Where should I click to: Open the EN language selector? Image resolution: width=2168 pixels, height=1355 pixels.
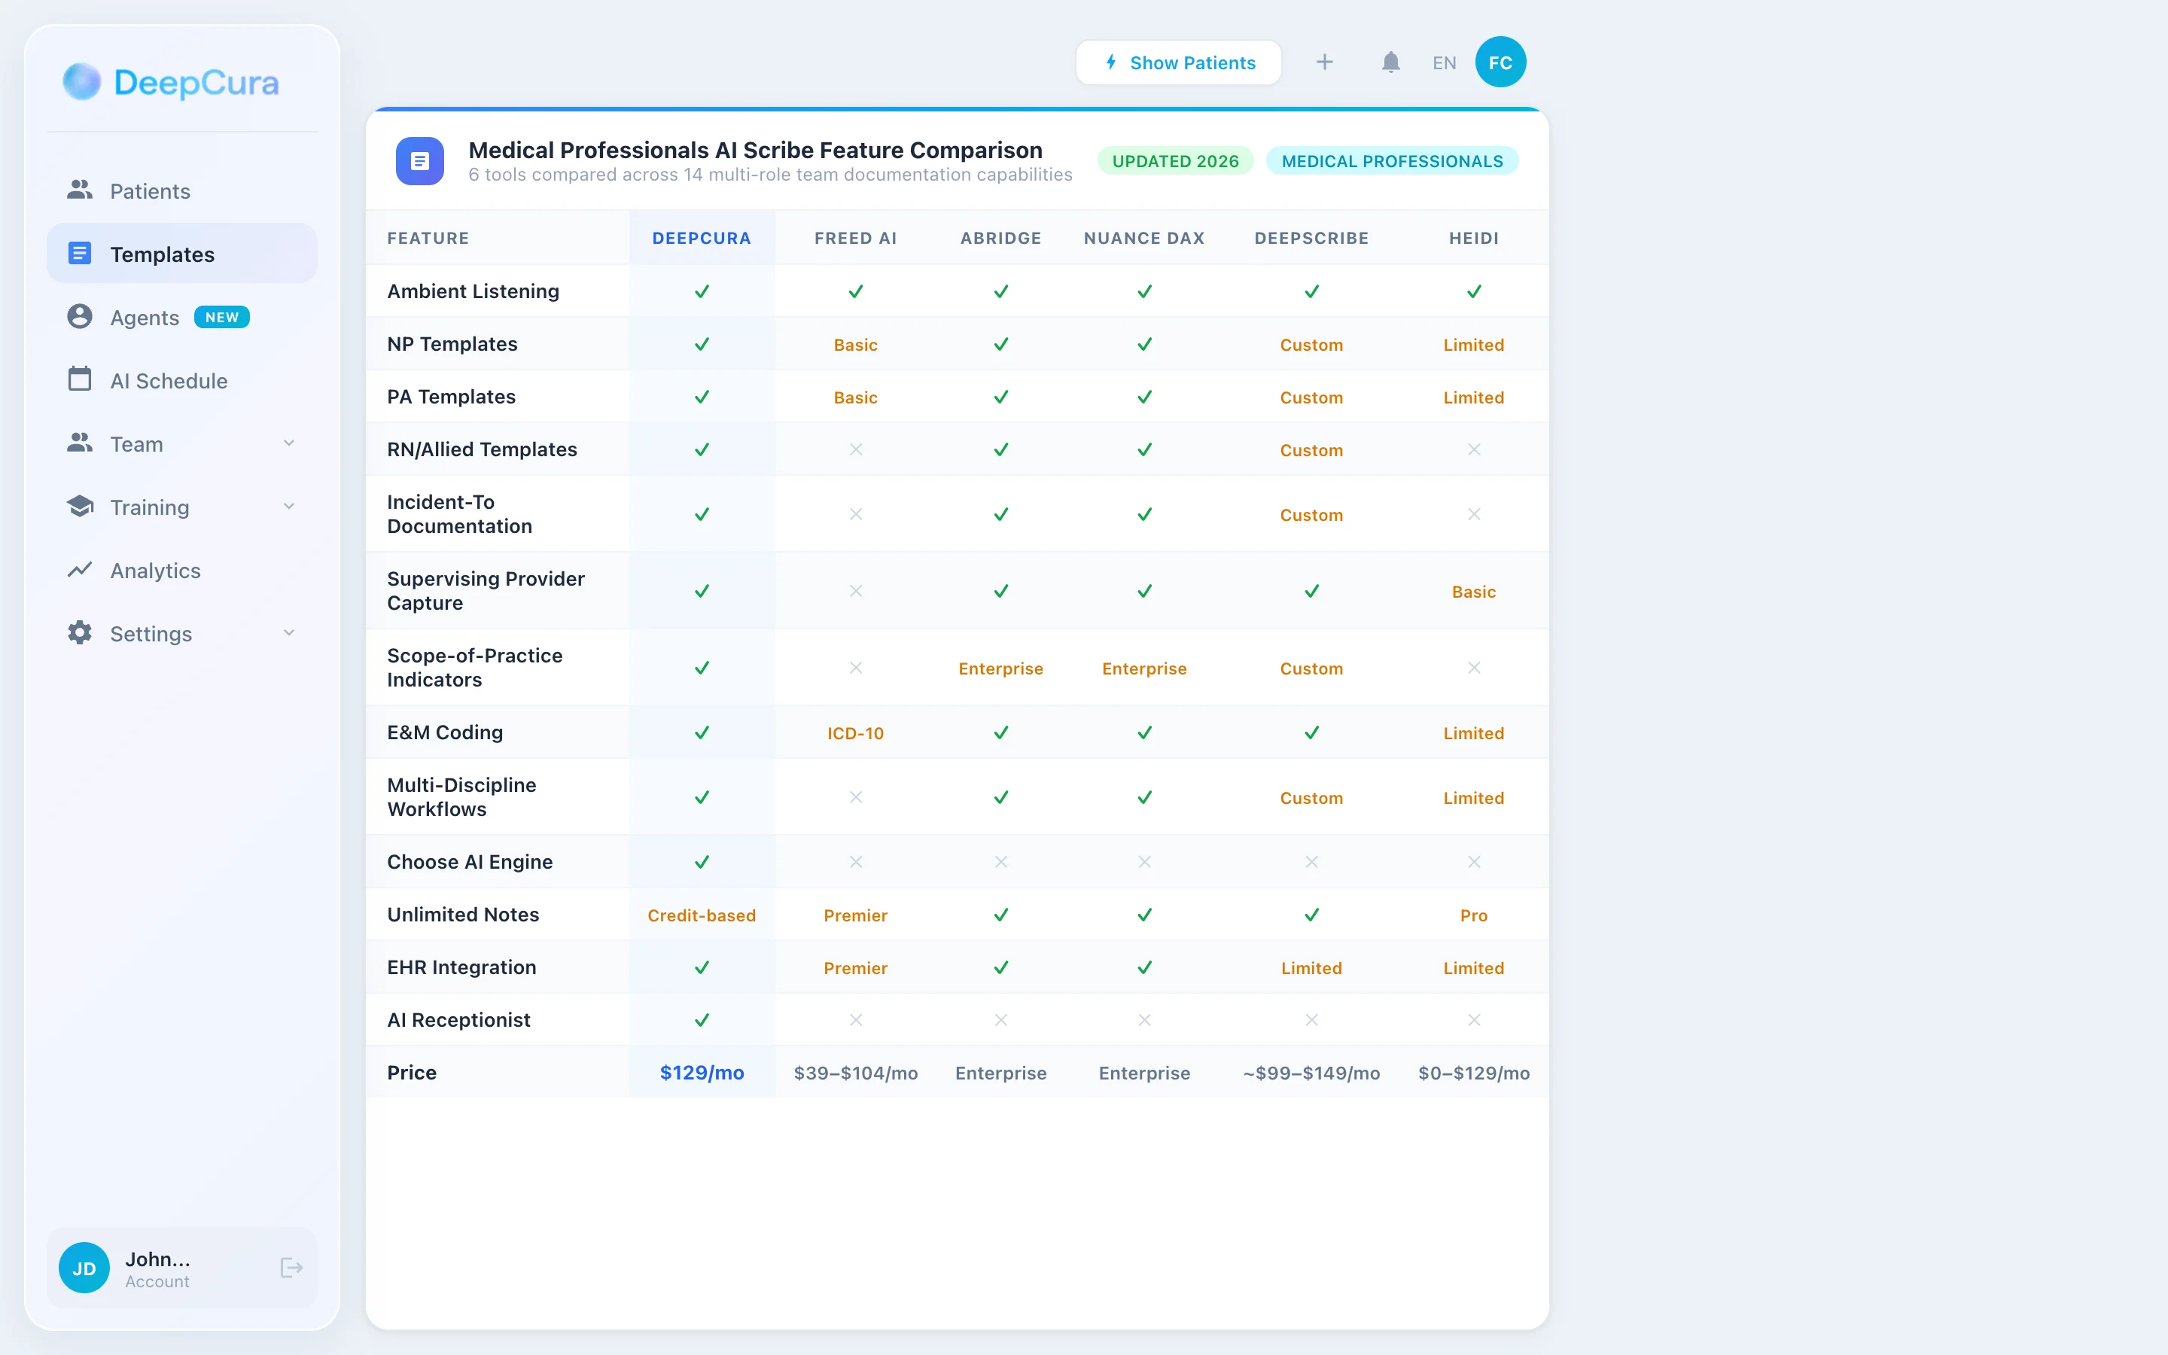click(1443, 62)
